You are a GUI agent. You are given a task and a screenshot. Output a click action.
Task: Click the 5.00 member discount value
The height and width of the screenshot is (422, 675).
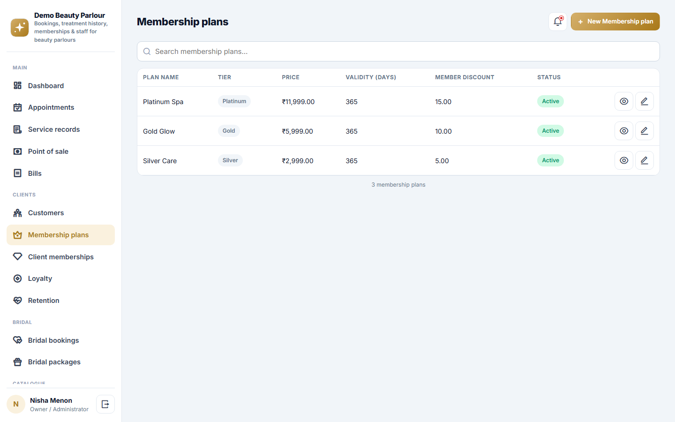pyautogui.click(x=442, y=161)
